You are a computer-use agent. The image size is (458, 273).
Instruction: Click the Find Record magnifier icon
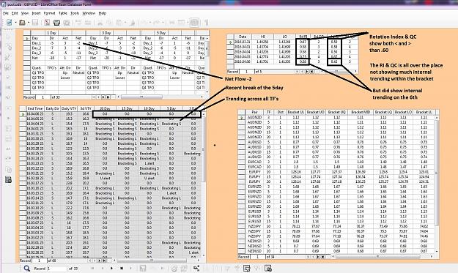(x=27, y=269)
